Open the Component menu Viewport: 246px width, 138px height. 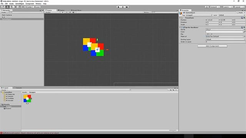pos(30,3)
